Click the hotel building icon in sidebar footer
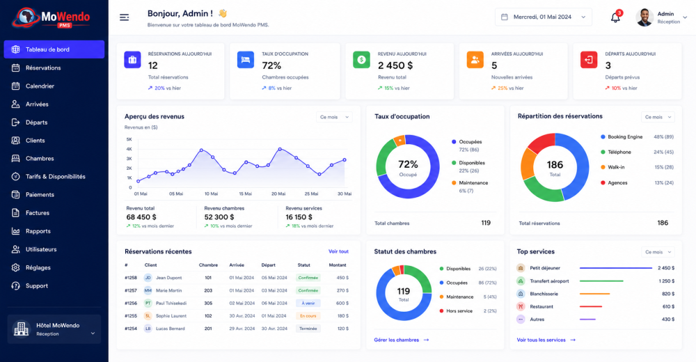Image resolution: width=696 pixels, height=362 pixels. [21, 329]
